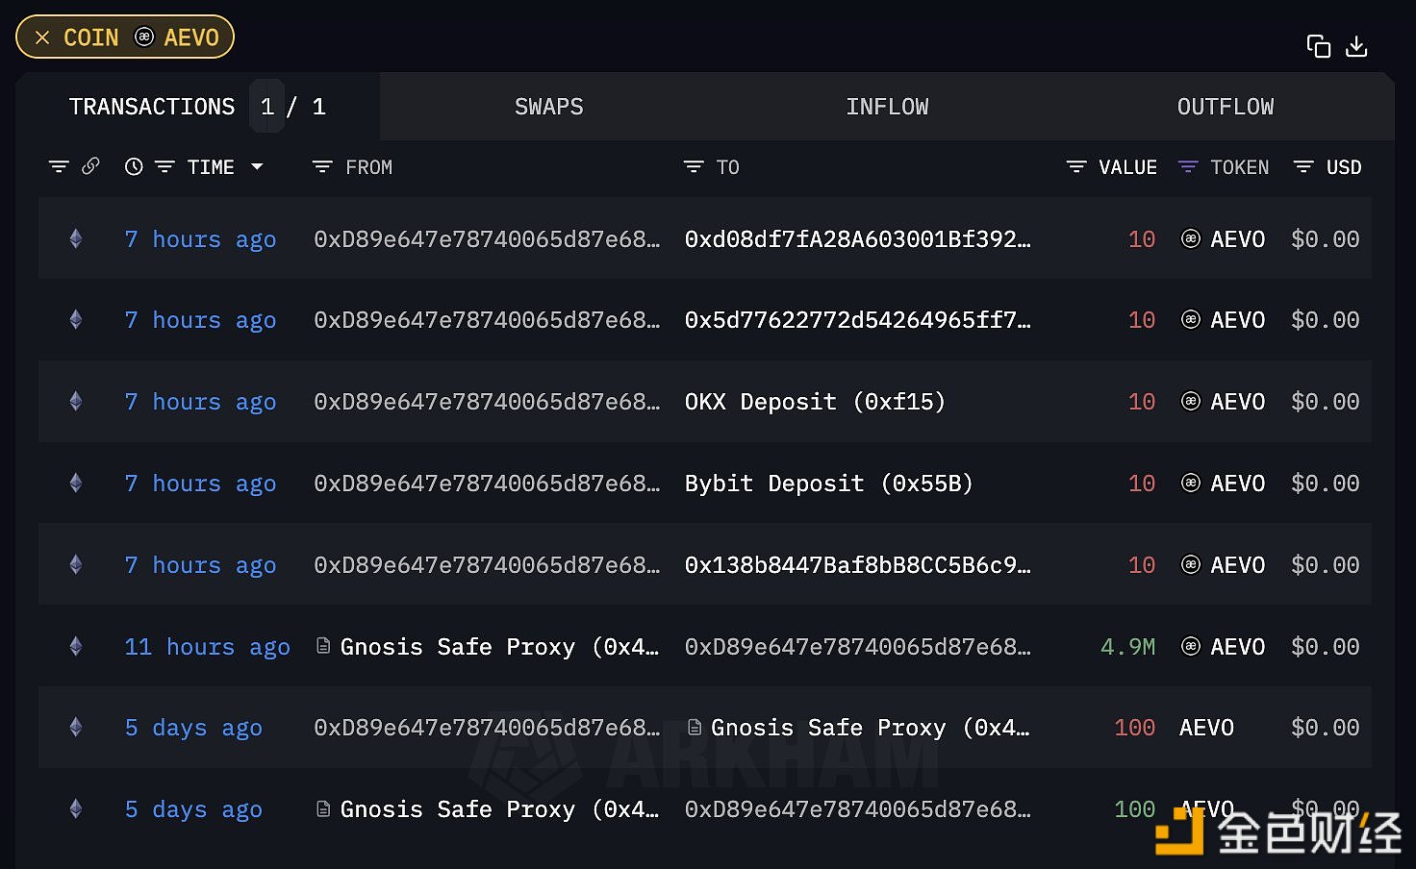Remove the COIN AEVO filter chip
1416x869 pixels.
[x=42, y=37]
